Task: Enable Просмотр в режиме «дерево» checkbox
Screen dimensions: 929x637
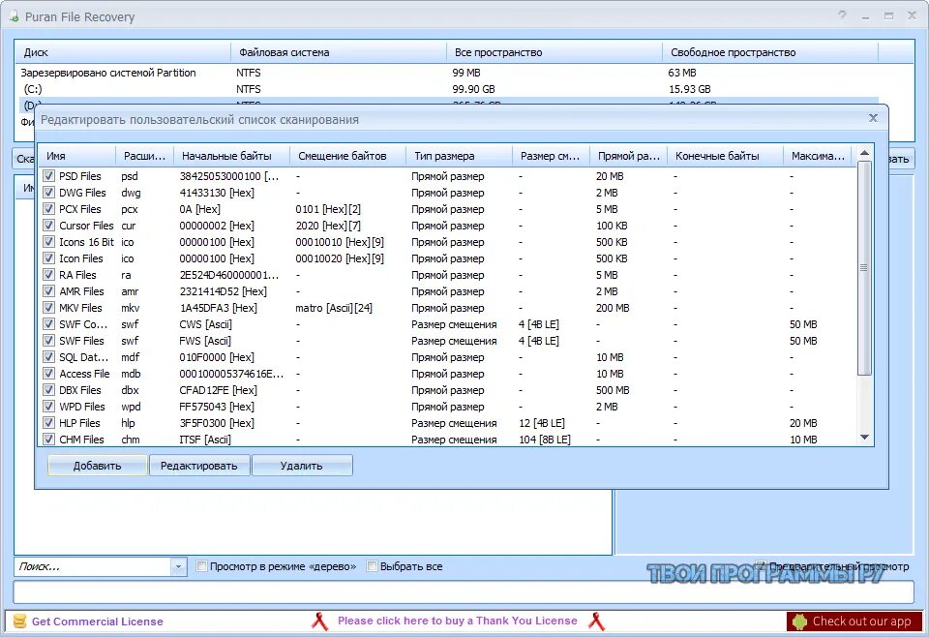Action: tap(201, 566)
